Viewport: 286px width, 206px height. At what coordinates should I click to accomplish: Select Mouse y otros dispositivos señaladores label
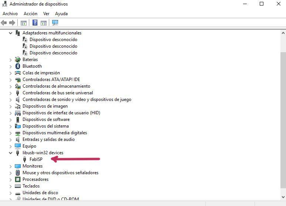click(60, 173)
